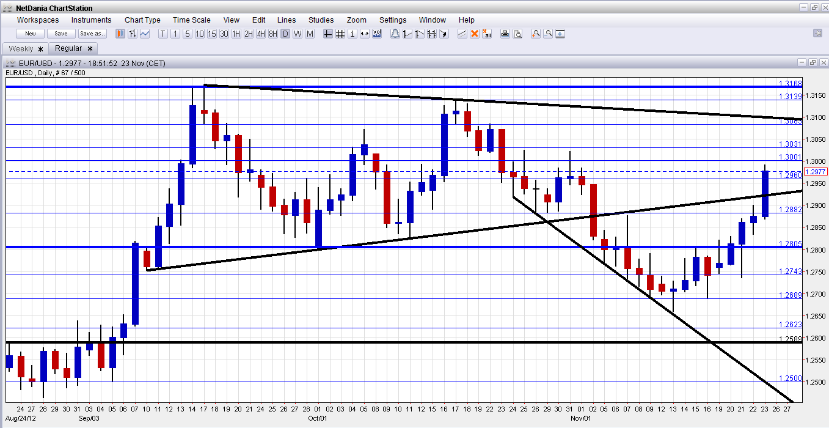Screen dimensions: 829x428
Task: Switch to the line chart icon
Action: (x=145, y=34)
